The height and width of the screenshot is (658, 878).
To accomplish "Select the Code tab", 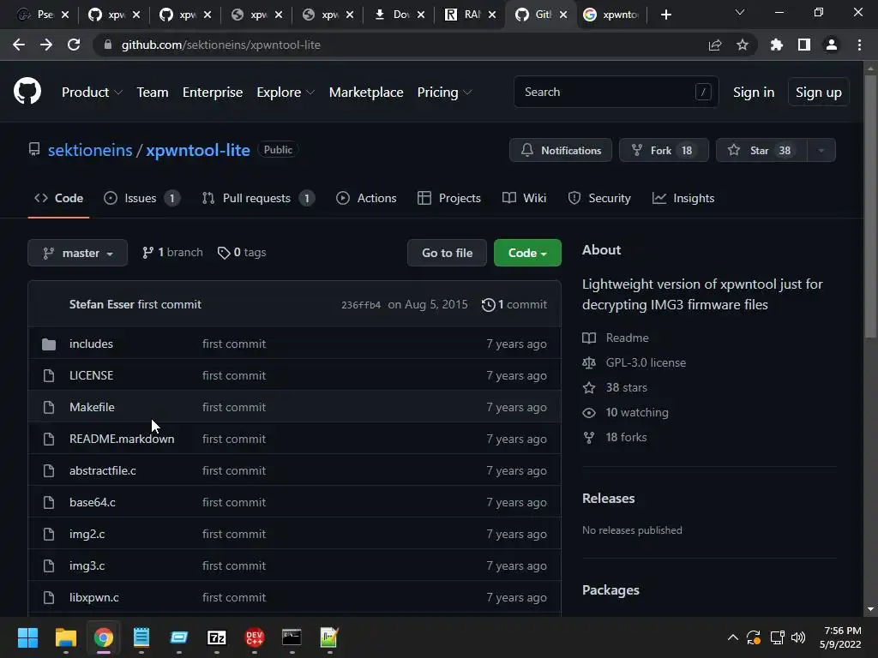I will pyautogui.click(x=59, y=198).
